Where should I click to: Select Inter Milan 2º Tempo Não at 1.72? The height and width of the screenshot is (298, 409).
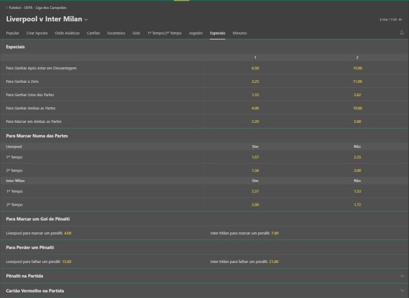(x=357, y=205)
